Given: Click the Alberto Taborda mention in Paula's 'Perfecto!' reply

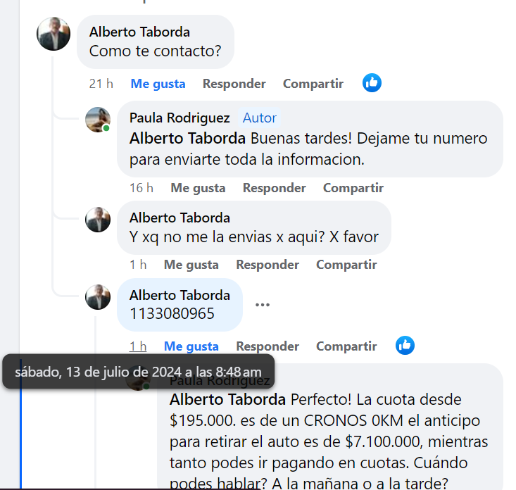Looking at the screenshot, I should pyautogui.click(x=227, y=400).
